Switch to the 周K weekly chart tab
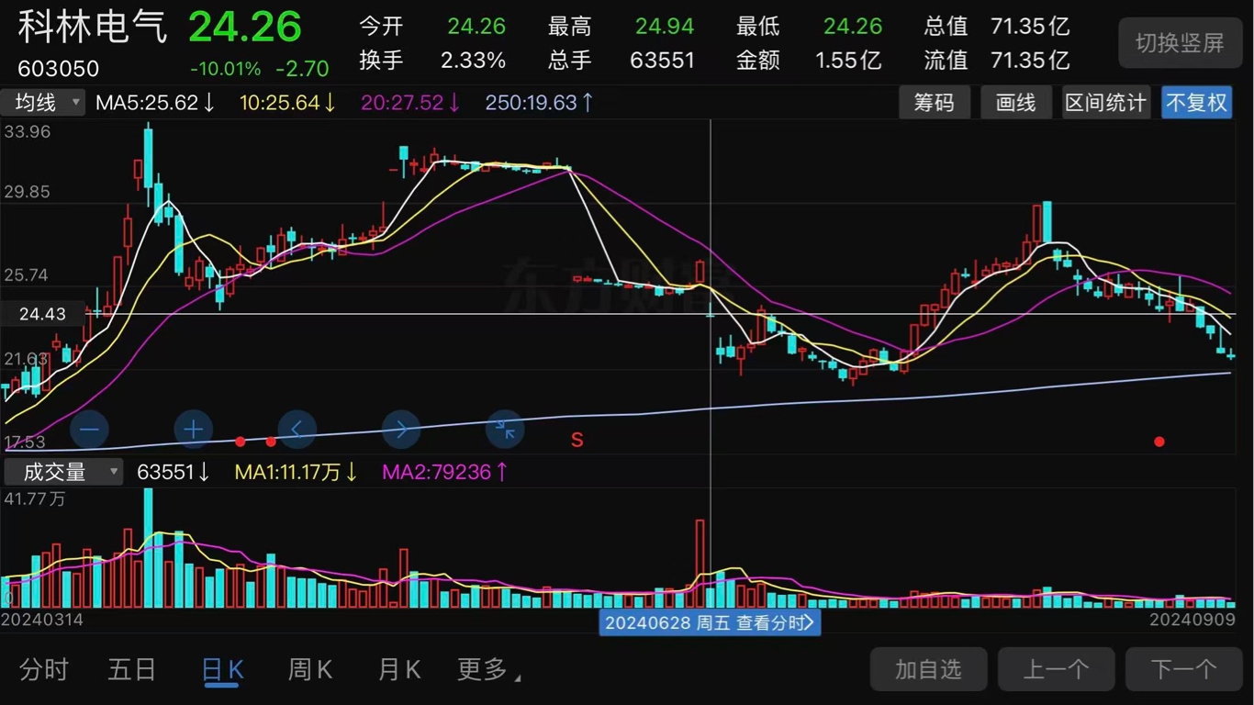This screenshot has height=705, width=1254. (308, 668)
